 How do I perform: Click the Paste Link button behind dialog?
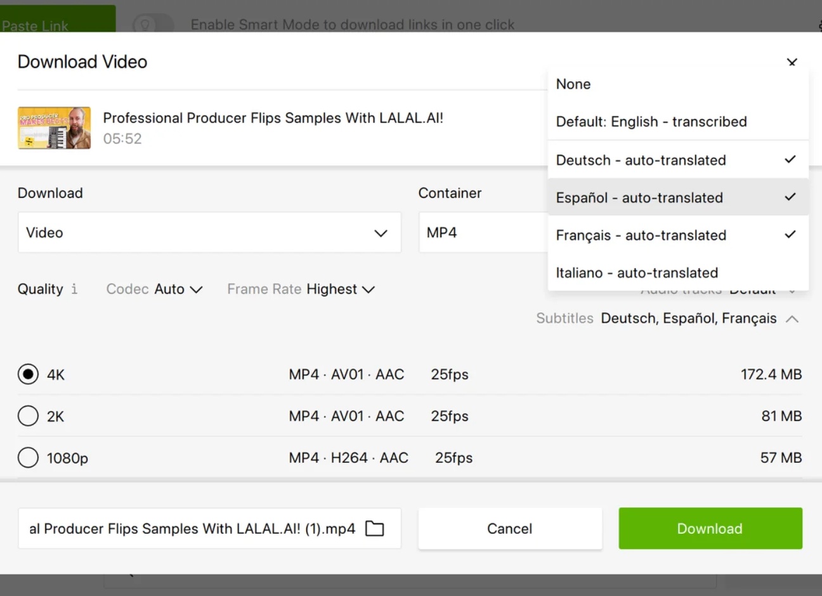point(58,19)
